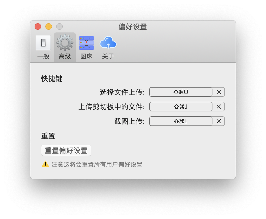Select the 高级 gear icon
The width and height of the screenshot is (266, 219).
click(65, 42)
